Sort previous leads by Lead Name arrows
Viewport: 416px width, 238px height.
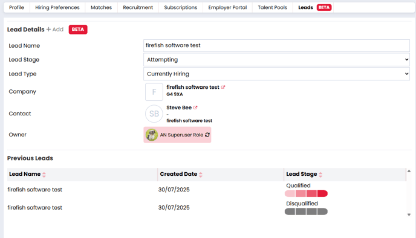pyautogui.click(x=44, y=175)
